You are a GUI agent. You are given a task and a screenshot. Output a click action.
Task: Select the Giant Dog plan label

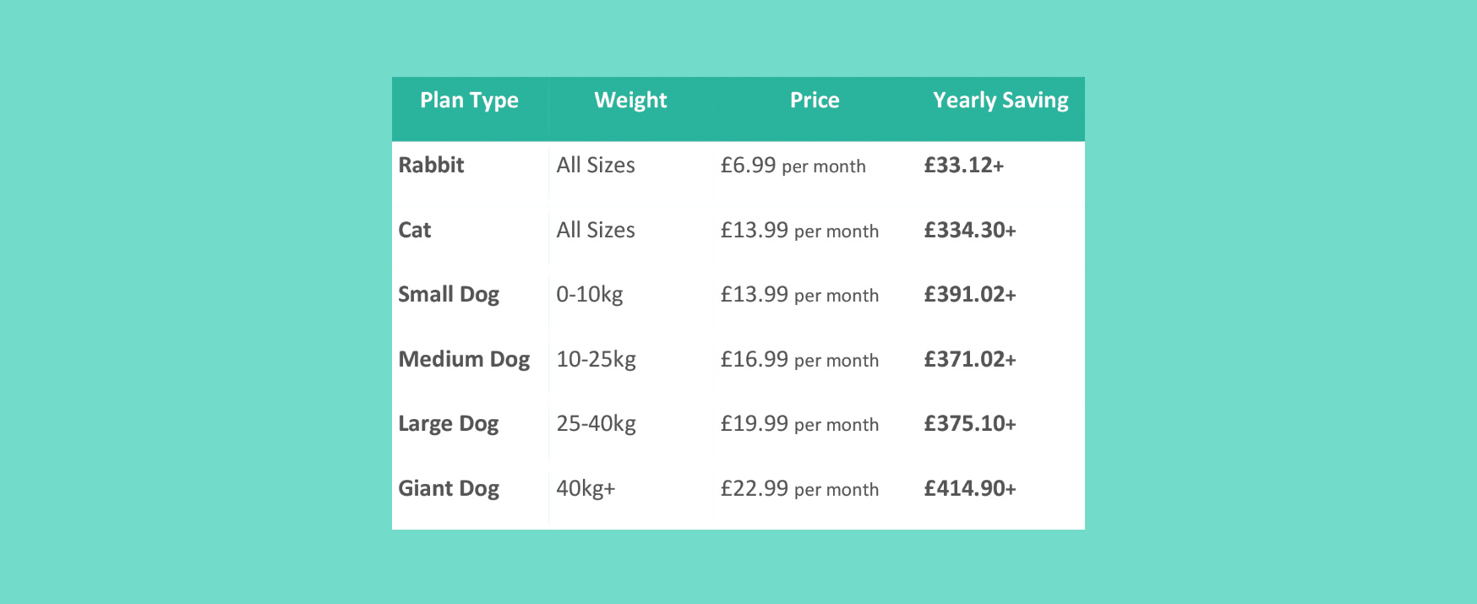(449, 489)
